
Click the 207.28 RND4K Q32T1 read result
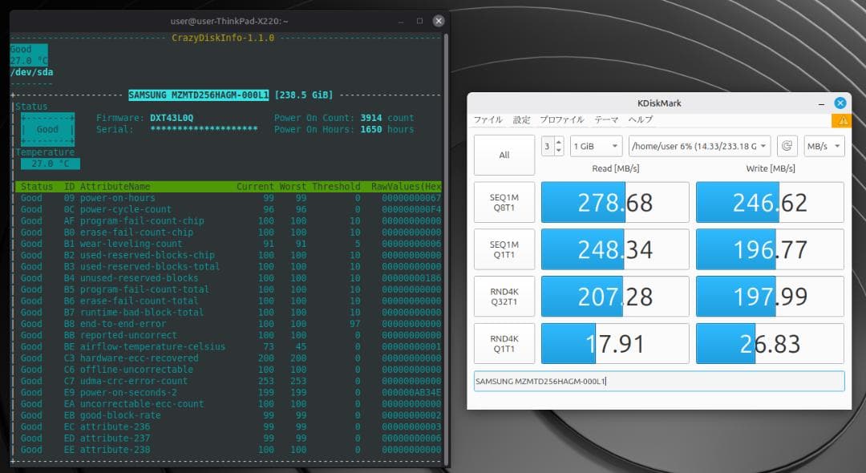(615, 297)
